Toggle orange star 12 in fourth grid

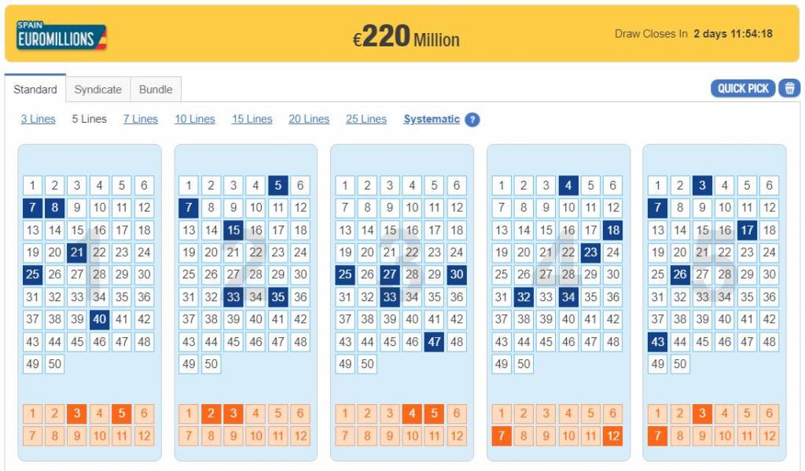tap(613, 436)
